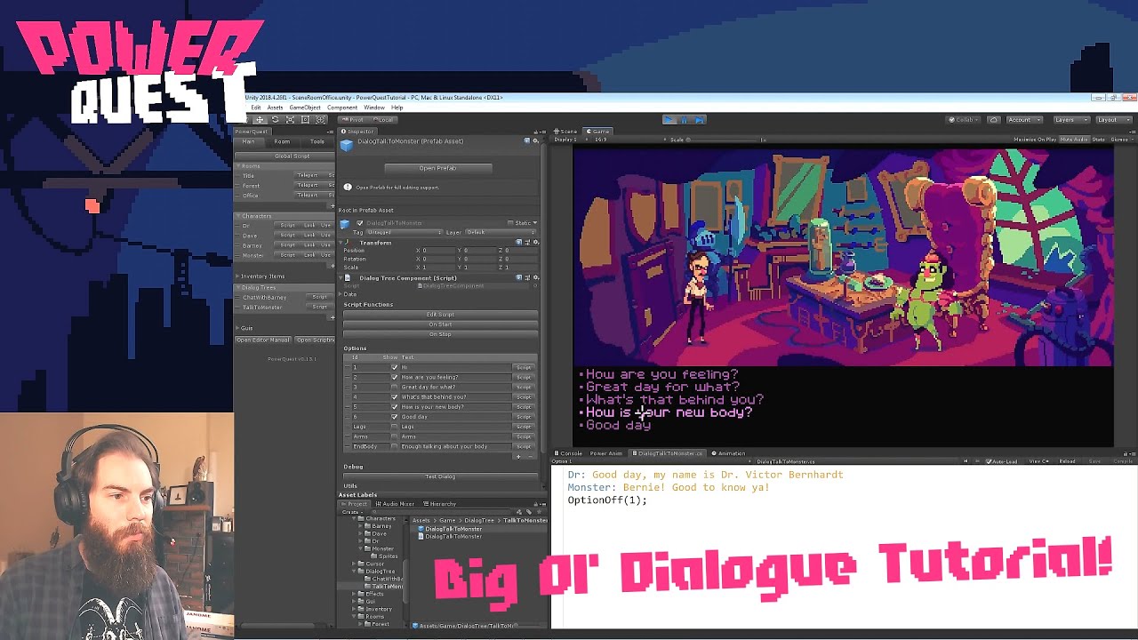Toggle Show checkbox for option Hi
This screenshot has height=640, width=1138.
(395, 367)
